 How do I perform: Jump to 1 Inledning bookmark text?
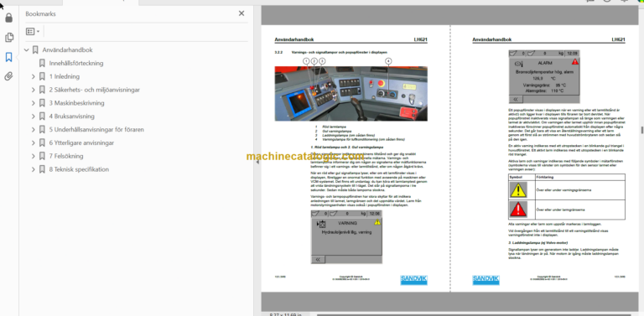(x=65, y=76)
